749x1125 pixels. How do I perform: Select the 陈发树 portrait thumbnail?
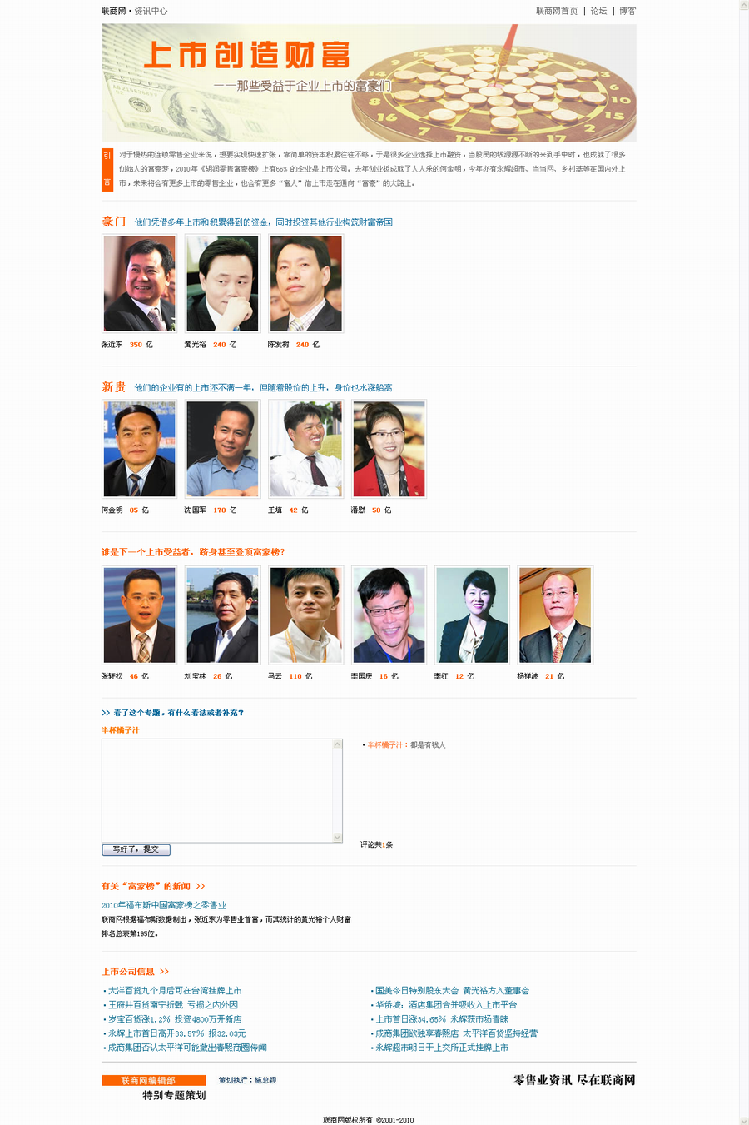point(305,284)
